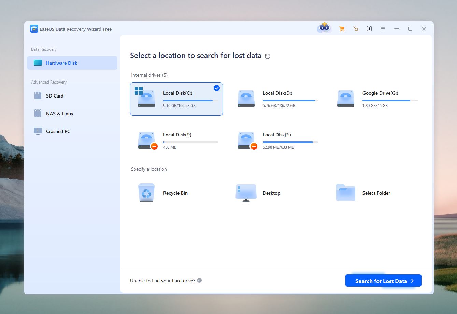Click the 633 MB Local Disk(*:) drive icon
This screenshot has width=457, height=314.
coord(246,140)
